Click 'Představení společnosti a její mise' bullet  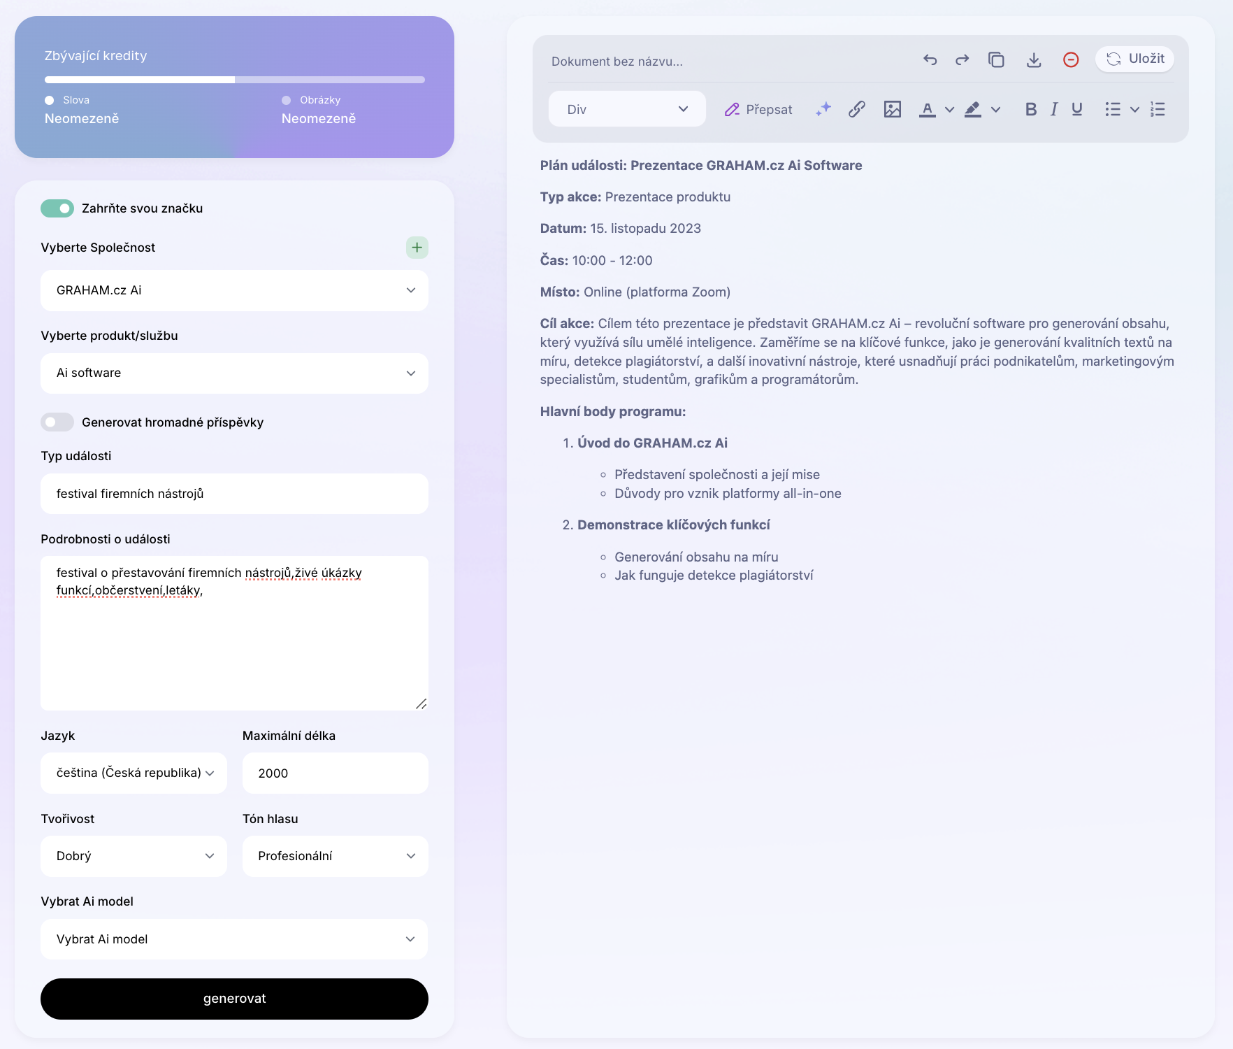717,475
